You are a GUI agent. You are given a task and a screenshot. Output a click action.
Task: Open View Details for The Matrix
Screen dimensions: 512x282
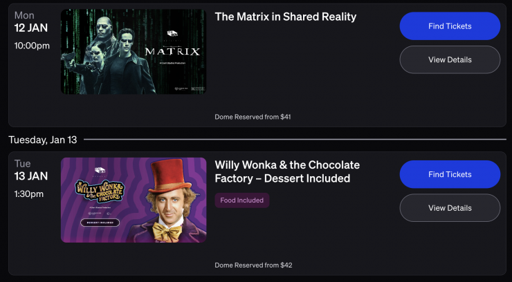click(450, 59)
